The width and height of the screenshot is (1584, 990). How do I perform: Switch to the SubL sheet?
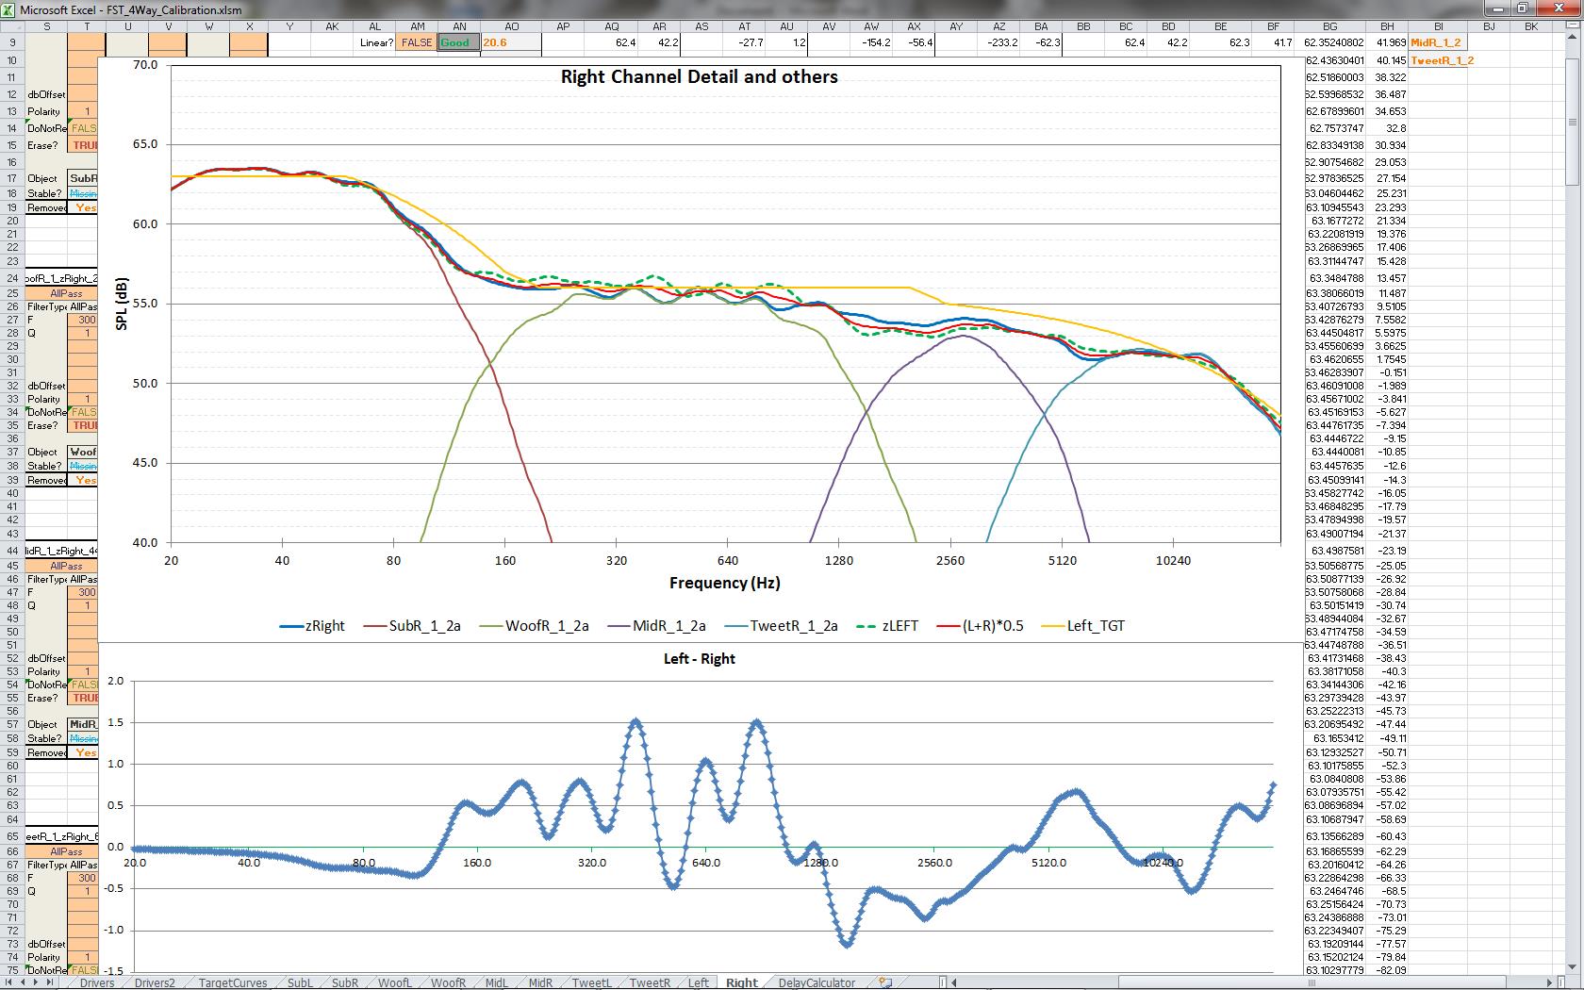pyautogui.click(x=300, y=982)
